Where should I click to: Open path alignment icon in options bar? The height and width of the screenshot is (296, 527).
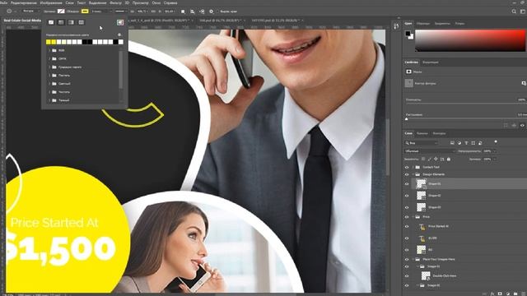tap(192, 12)
